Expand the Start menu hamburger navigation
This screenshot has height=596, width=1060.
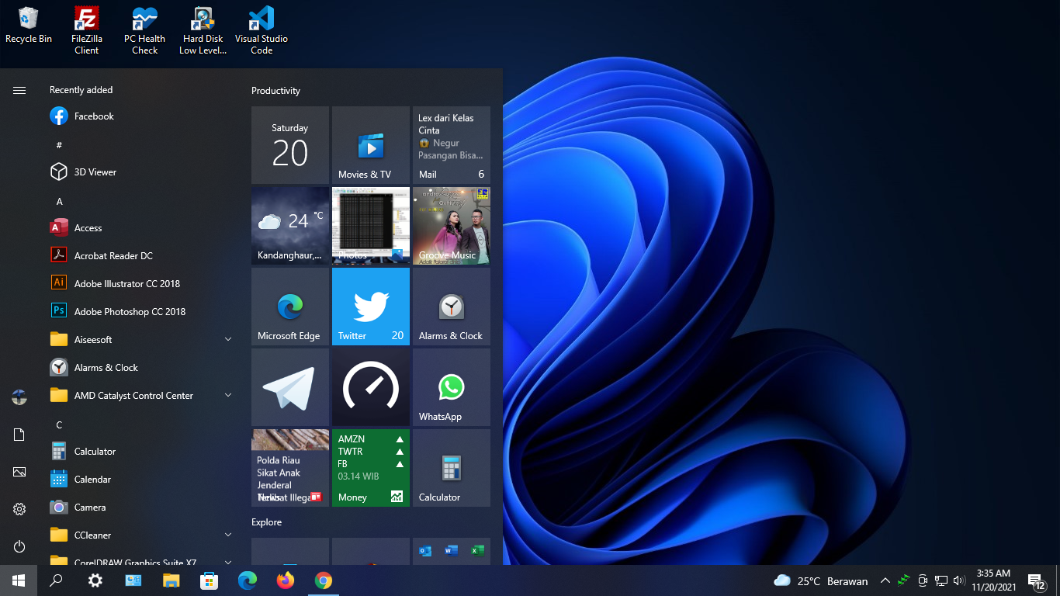tap(19, 91)
